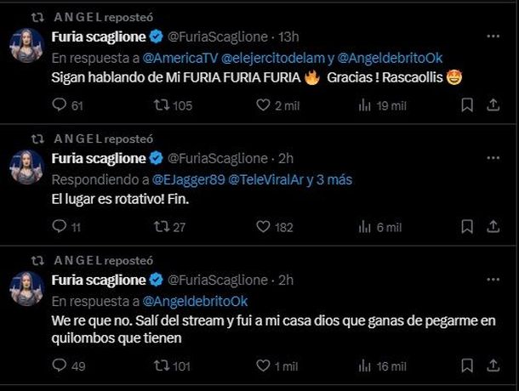519x391 pixels.
Task: View analytics of the 19 mil views tweet
Action: click(366, 105)
